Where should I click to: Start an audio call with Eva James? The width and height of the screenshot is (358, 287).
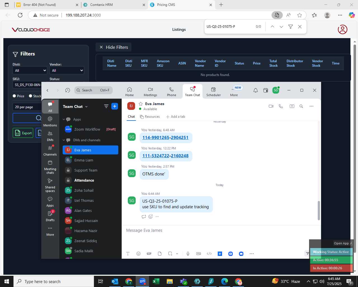pos(281,106)
